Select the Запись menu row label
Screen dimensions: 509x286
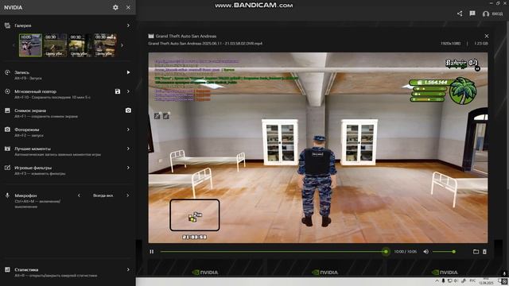click(22, 72)
